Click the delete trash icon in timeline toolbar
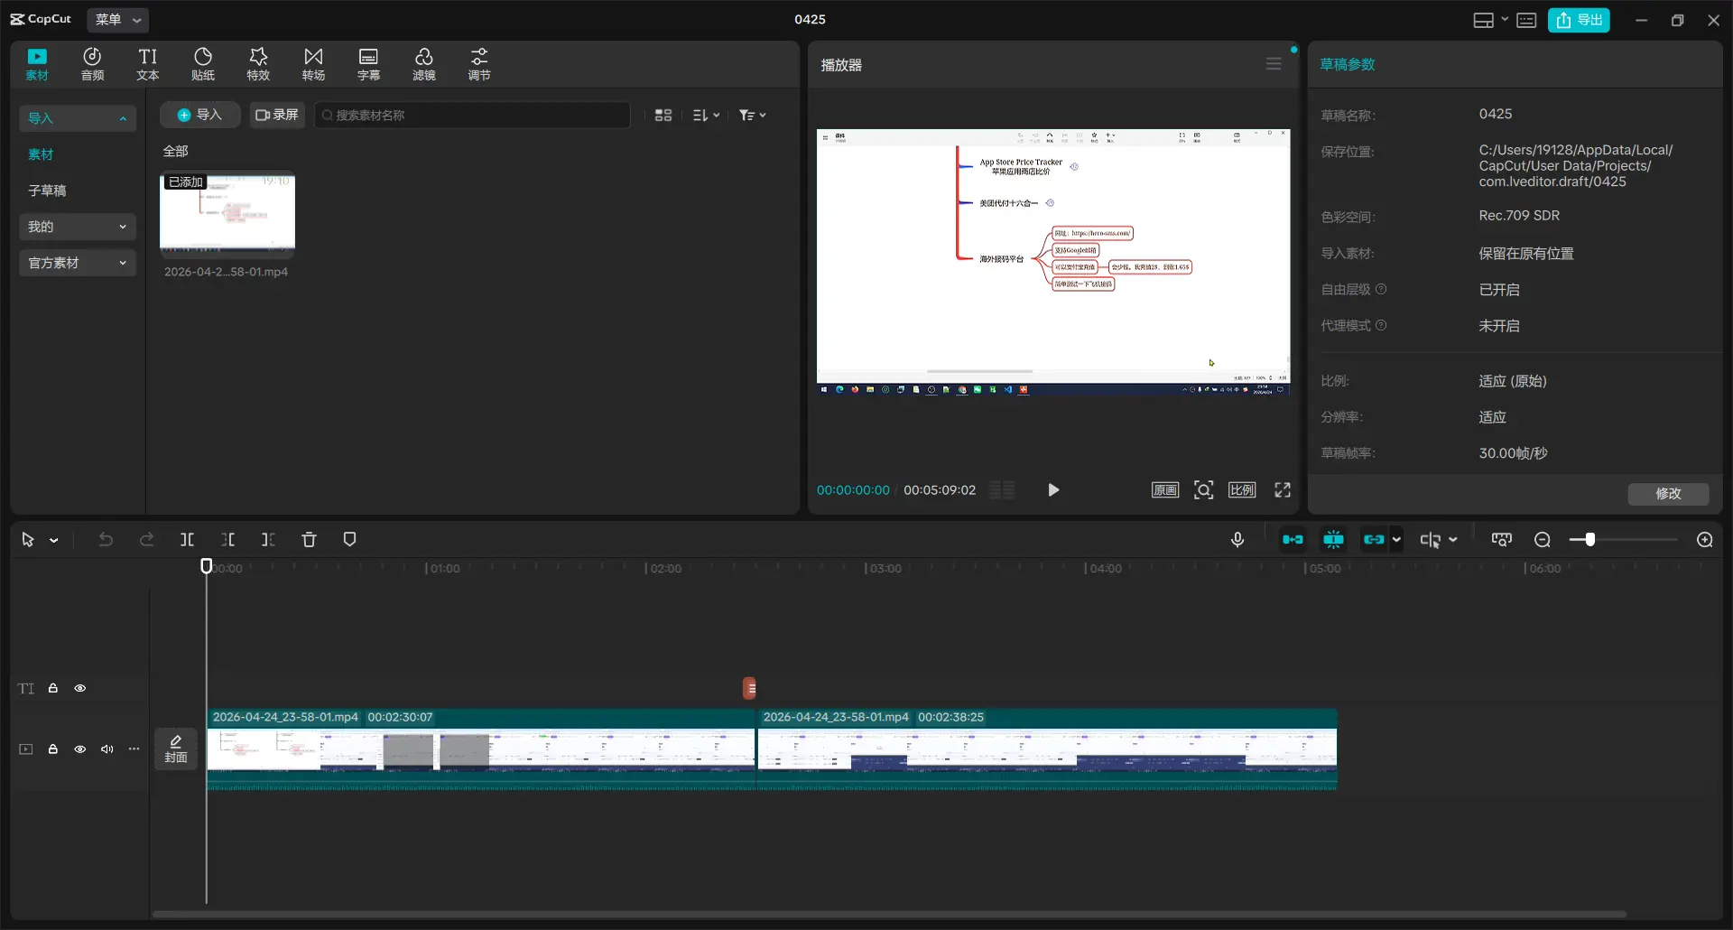 [309, 540]
